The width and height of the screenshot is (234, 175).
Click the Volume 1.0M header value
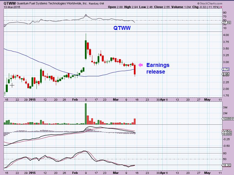pos(181,7)
